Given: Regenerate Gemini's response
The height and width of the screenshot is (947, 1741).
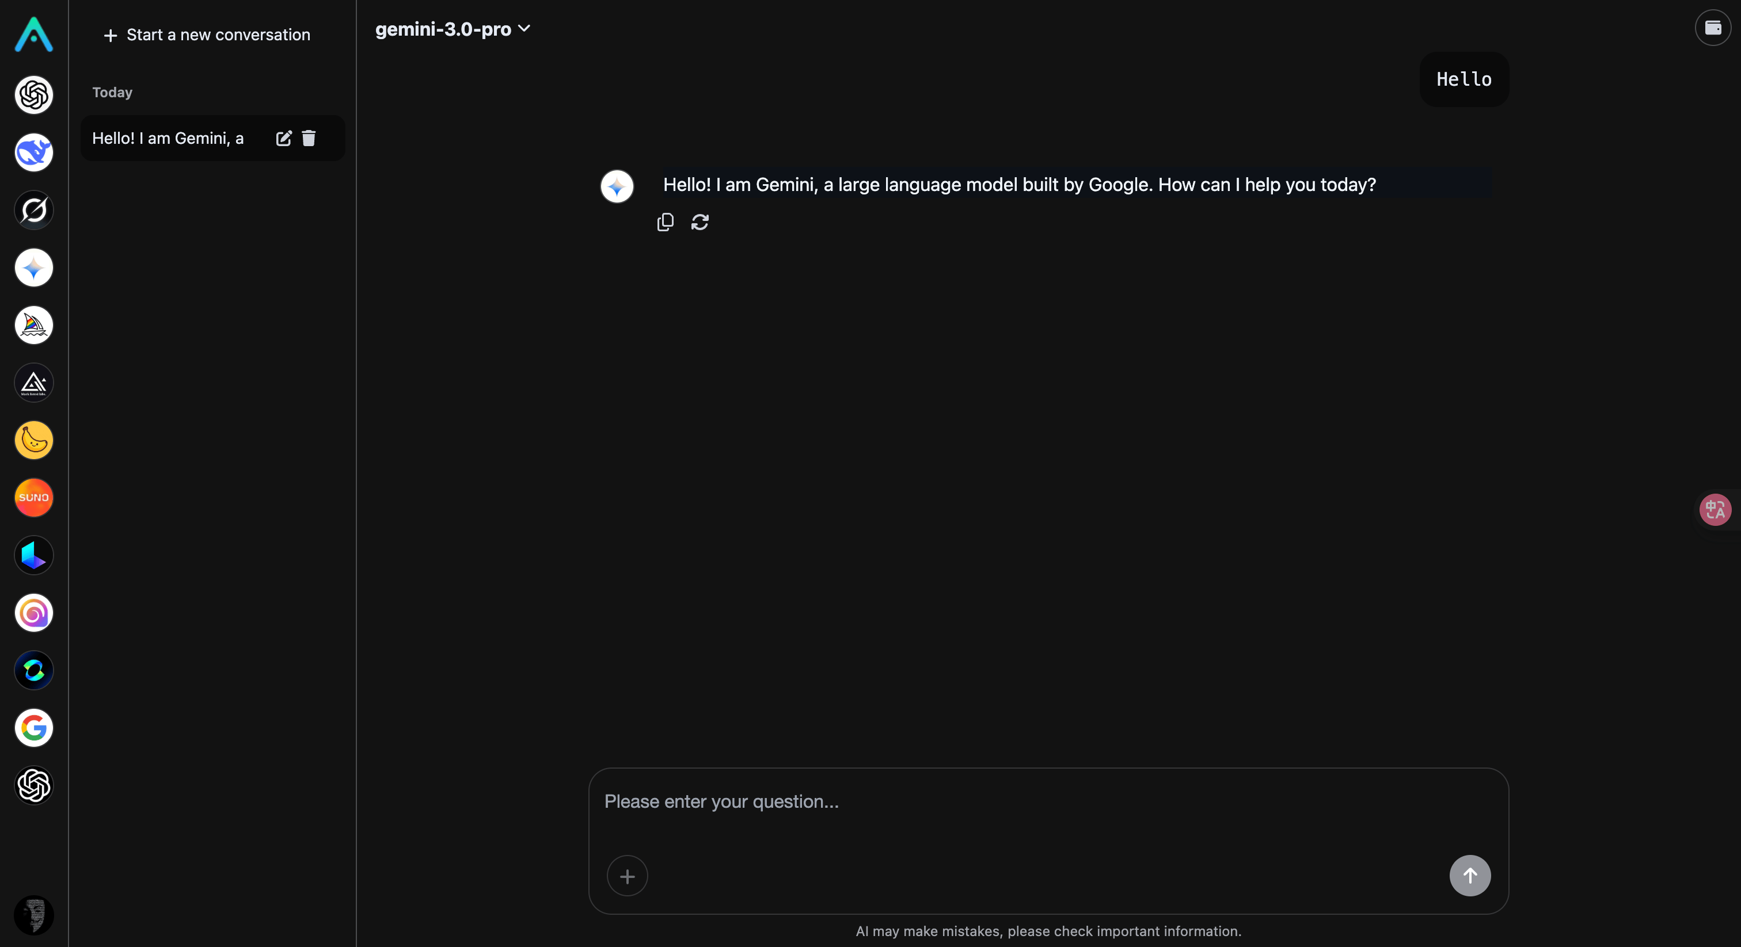Looking at the screenshot, I should click(x=700, y=222).
